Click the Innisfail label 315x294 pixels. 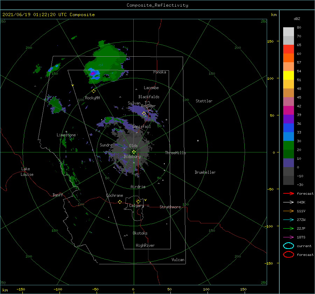coord(142,127)
